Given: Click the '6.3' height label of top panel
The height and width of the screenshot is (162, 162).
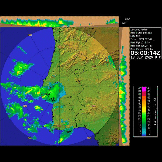Looking at the screenshot, I should [123, 23].
